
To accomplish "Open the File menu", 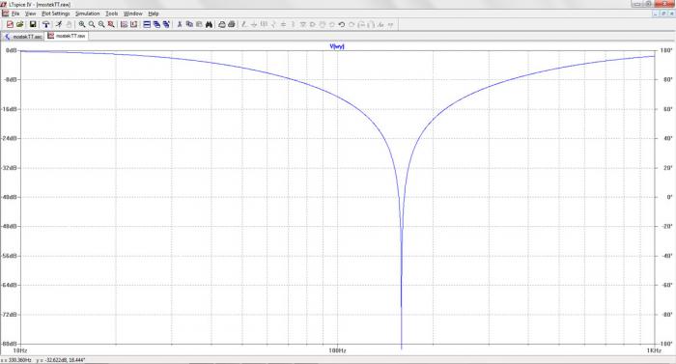I will coord(15,14).
